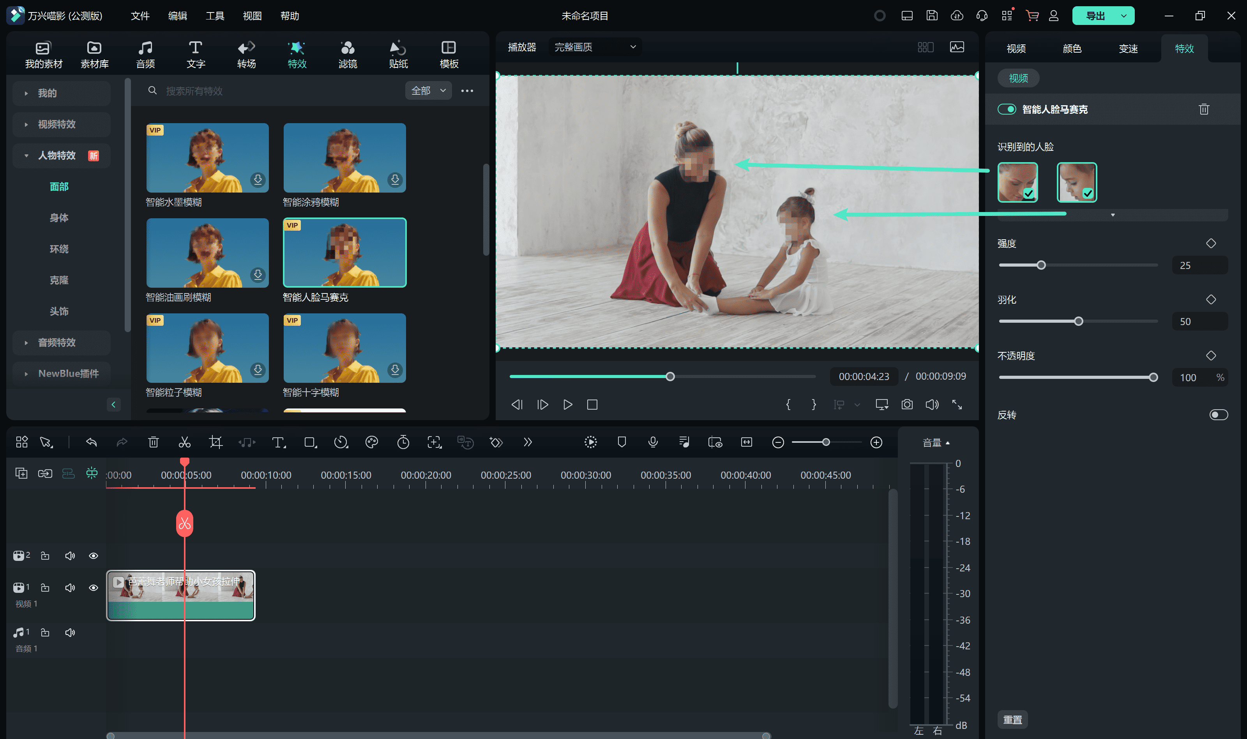The image size is (1247, 739).
Task: Expand the 视频特效 category
Action: click(x=57, y=124)
